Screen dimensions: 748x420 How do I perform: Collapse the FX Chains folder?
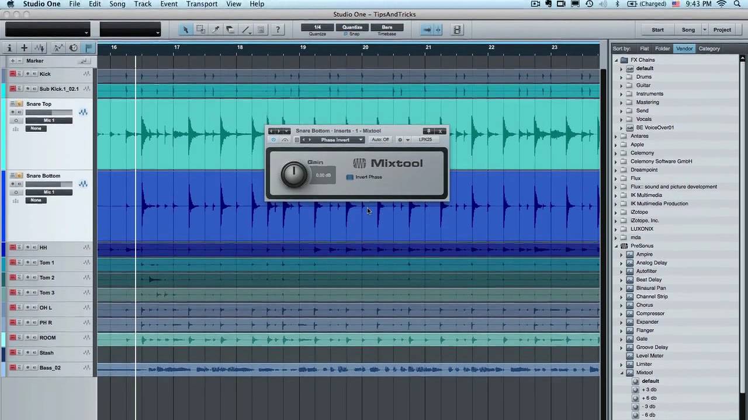tap(616, 60)
